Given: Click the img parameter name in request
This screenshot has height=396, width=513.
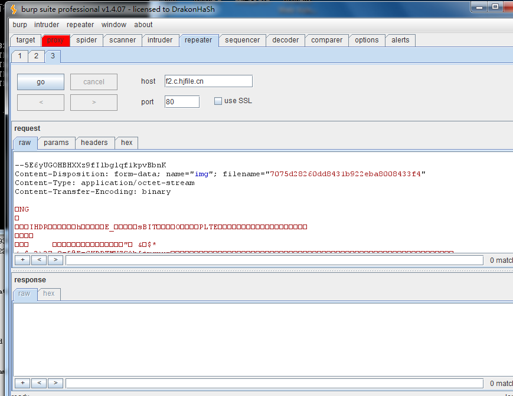Looking at the screenshot, I should tap(201, 174).
